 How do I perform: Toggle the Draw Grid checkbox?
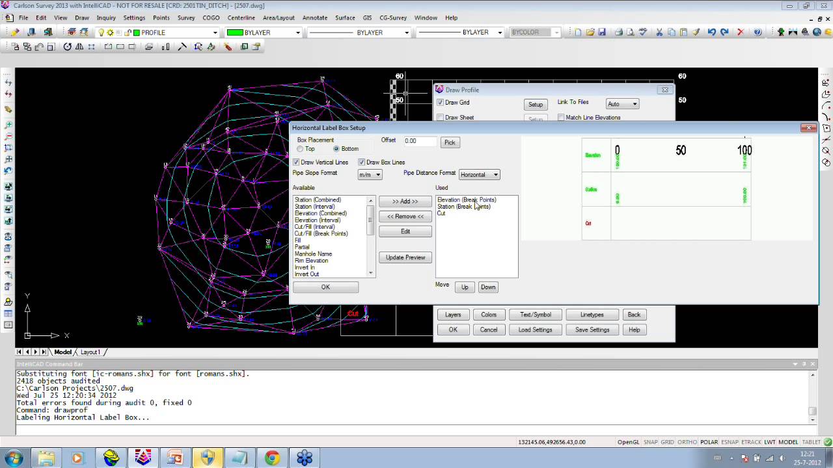point(441,103)
